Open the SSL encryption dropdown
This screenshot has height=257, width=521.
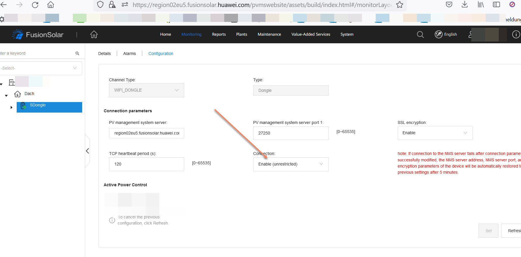point(435,133)
